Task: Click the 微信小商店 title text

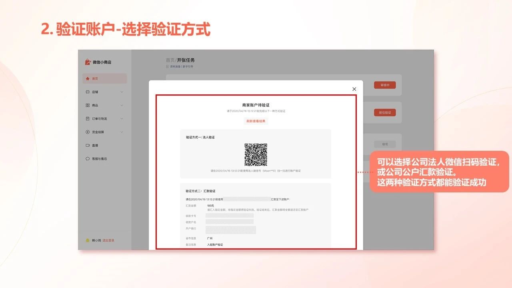Action: point(102,62)
